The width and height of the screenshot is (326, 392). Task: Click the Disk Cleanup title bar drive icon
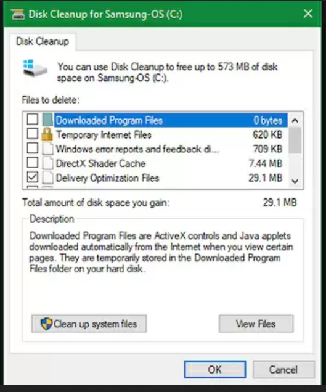[18, 14]
